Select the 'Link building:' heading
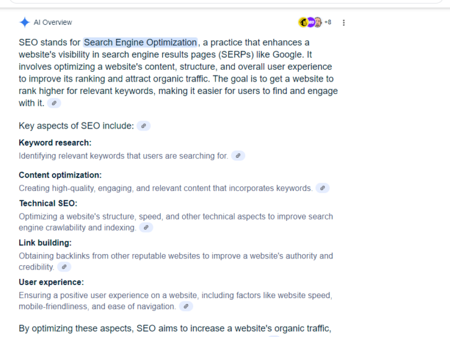 45,242
